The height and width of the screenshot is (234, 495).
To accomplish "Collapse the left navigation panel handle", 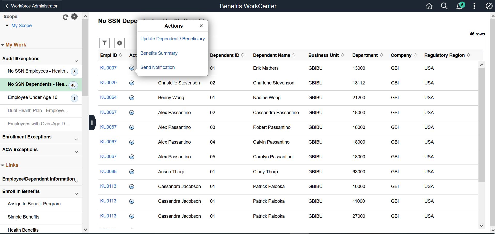I will tap(92, 123).
